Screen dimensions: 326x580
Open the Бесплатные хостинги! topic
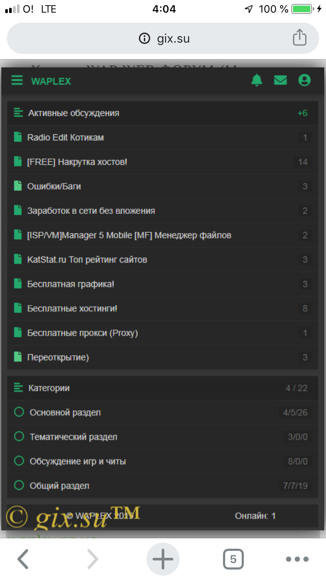pyautogui.click(x=72, y=308)
